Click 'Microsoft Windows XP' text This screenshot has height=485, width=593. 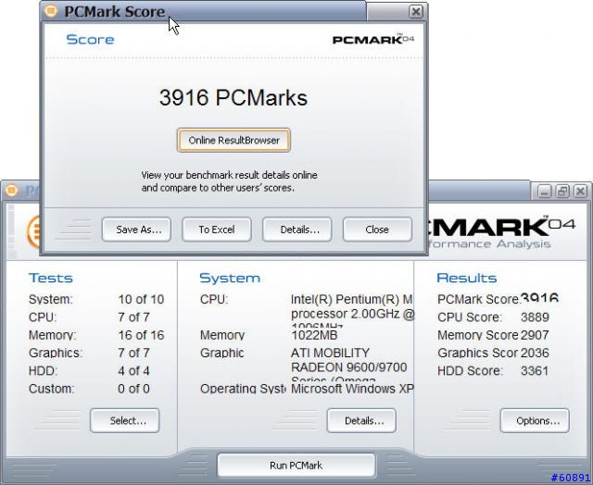click(x=352, y=389)
